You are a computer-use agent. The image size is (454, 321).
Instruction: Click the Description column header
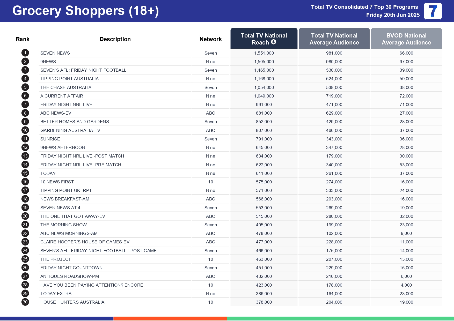[x=115, y=39]
